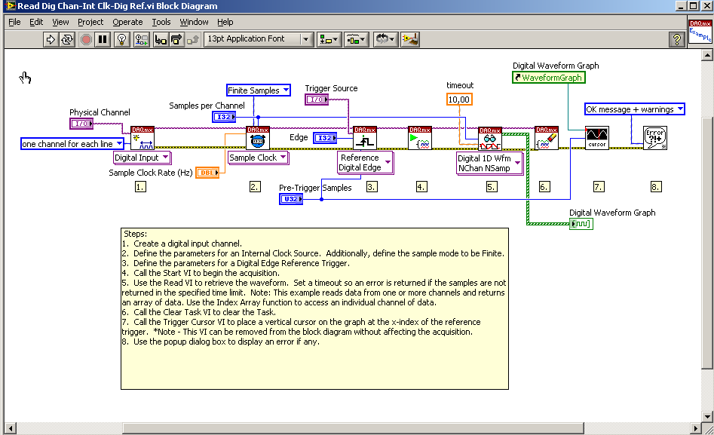Open the Operate menu
Viewport: 714px width, 435px height.
click(127, 22)
